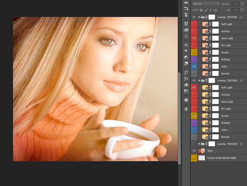This screenshot has width=247, height=186.
Task: Click the Lock all padlock icon
Action: [x=216, y=10]
